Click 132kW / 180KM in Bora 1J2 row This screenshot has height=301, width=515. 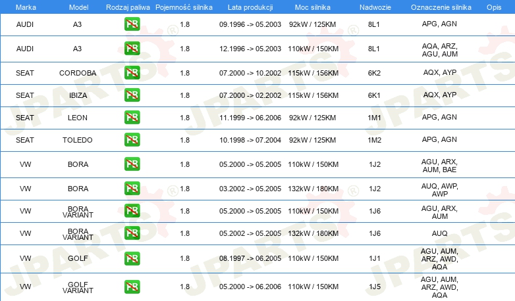[x=313, y=189]
